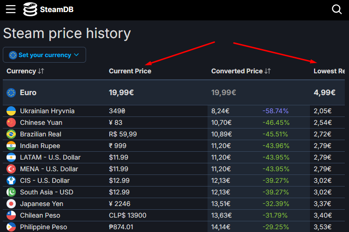The height and width of the screenshot is (232, 349).
Task: Click the Japanese Yen flag icon
Action: (11, 204)
